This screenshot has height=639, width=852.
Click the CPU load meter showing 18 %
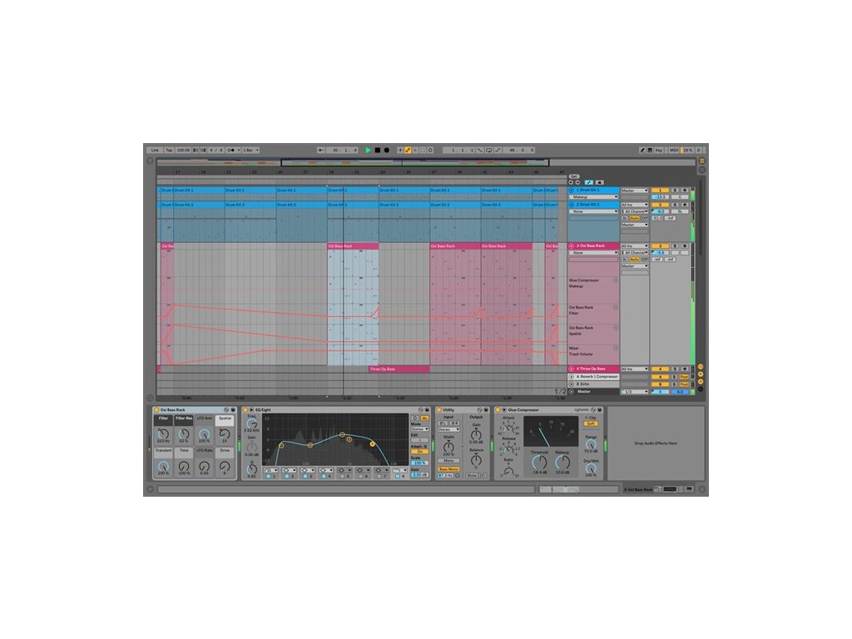687,150
